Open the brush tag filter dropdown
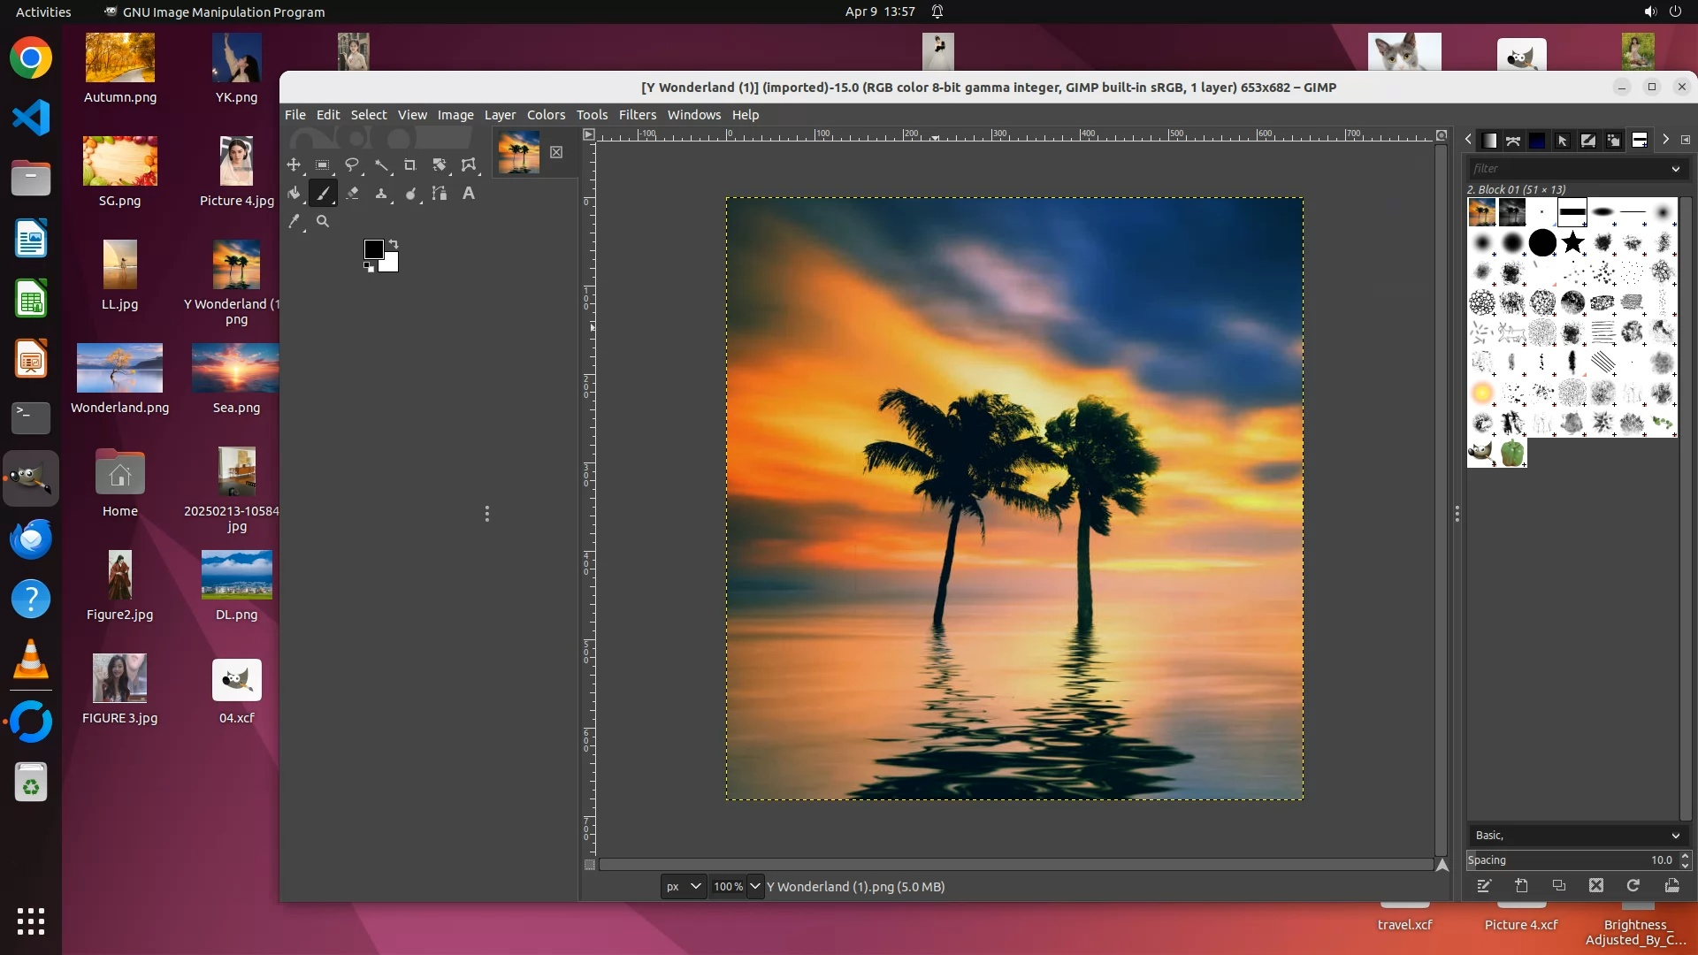Viewport: 1698px width, 955px height. click(x=1675, y=168)
